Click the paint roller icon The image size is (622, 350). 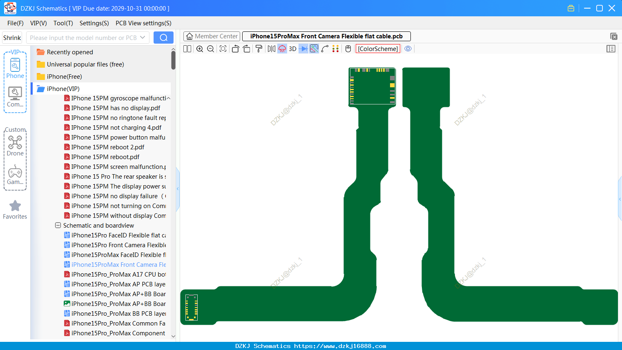(x=259, y=49)
